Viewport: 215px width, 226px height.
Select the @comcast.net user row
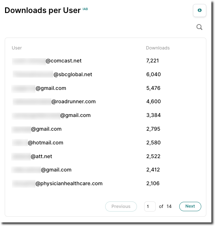[x=106, y=61]
